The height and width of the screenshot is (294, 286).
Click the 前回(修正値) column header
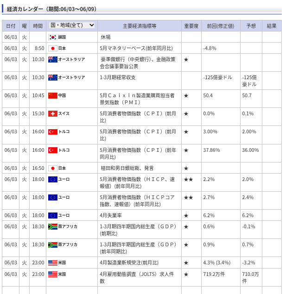click(221, 26)
